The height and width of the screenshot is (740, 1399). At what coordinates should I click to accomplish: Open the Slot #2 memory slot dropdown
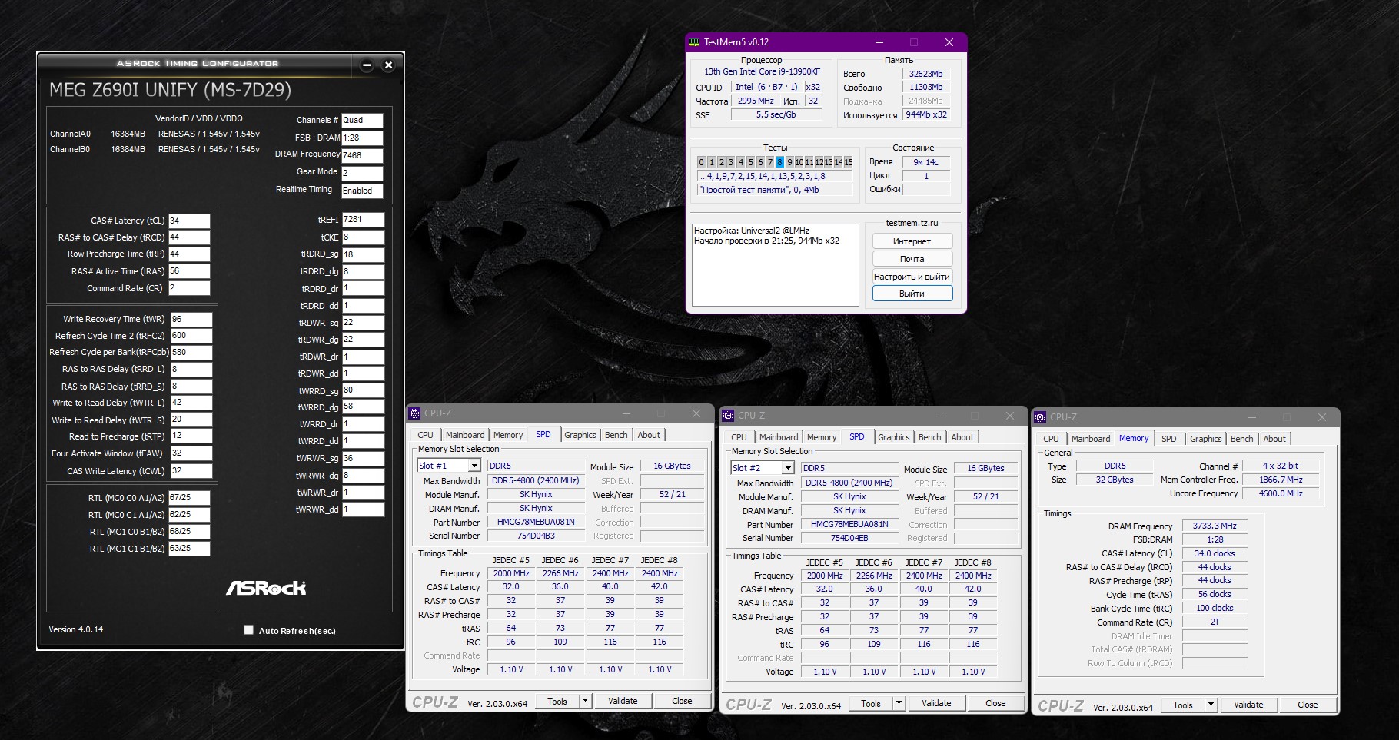(788, 468)
